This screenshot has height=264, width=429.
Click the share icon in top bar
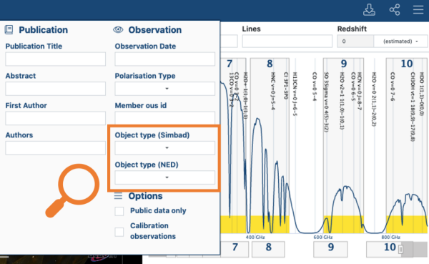395,10
